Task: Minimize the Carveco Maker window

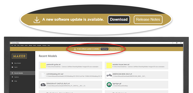Action: coord(172,43)
